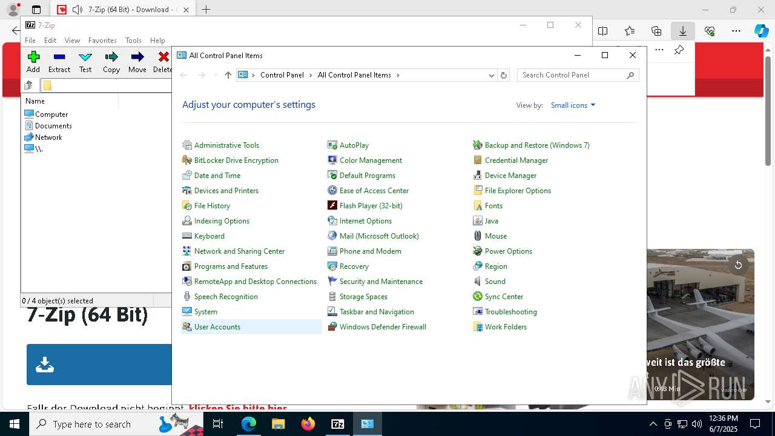Open Task View on taskbar
The image size is (775, 436).
pyautogui.click(x=219, y=424)
